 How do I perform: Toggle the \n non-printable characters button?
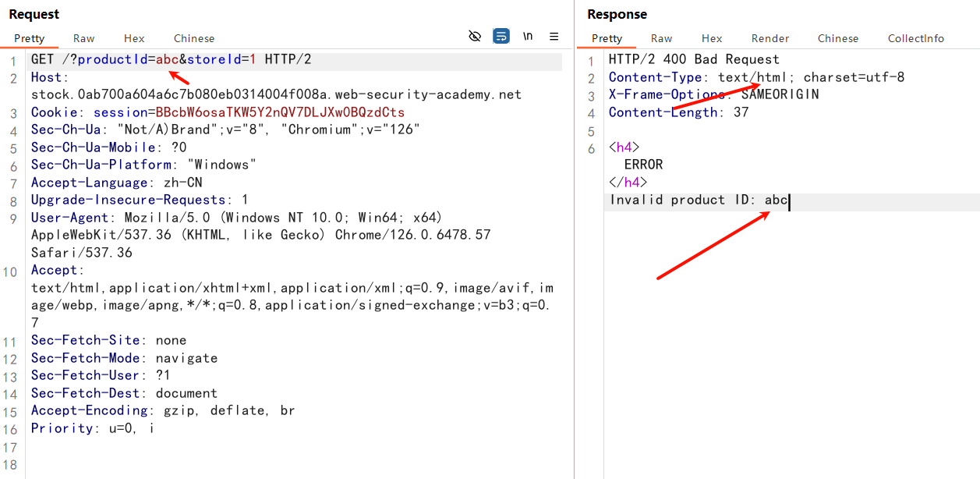[x=528, y=37]
